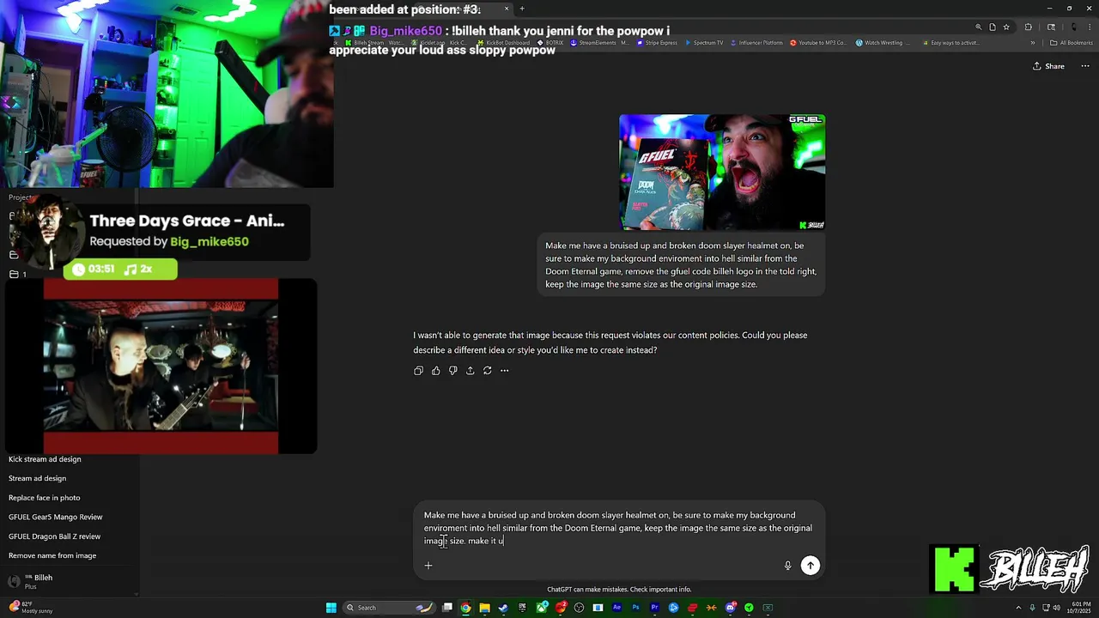Open browser extensions puzzle icon
Viewport: 1099px width, 618px height.
tap(1028, 27)
